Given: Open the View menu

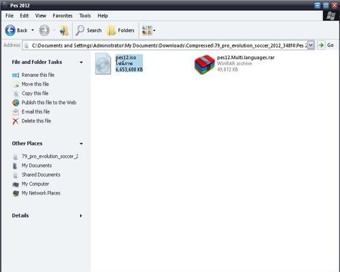Looking at the screenshot, I should pyautogui.click(x=41, y=16).
